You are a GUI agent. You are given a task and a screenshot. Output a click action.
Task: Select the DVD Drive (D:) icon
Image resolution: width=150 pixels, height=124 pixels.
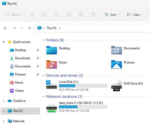click(x=117, y=86)
